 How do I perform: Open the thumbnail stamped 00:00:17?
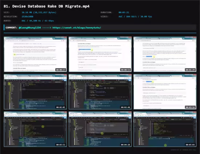pyautogui.click(x=35, y=54)
